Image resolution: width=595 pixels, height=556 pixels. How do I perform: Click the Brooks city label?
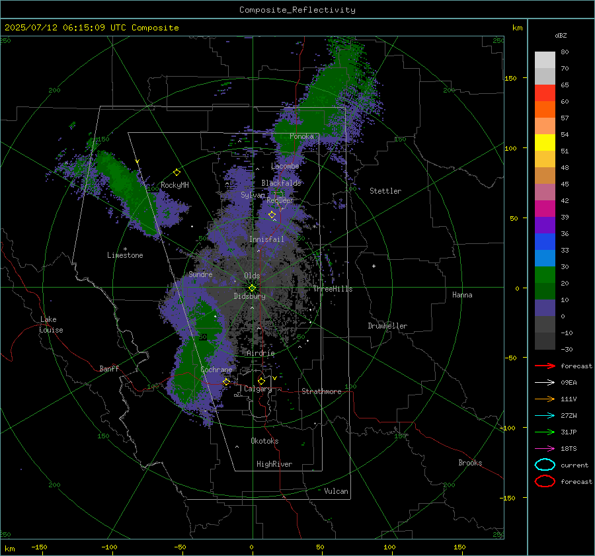[x=470, y=463]
